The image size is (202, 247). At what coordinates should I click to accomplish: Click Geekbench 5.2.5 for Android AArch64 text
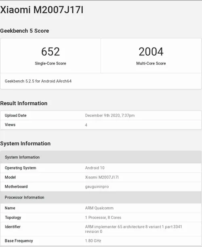[38, 81]
